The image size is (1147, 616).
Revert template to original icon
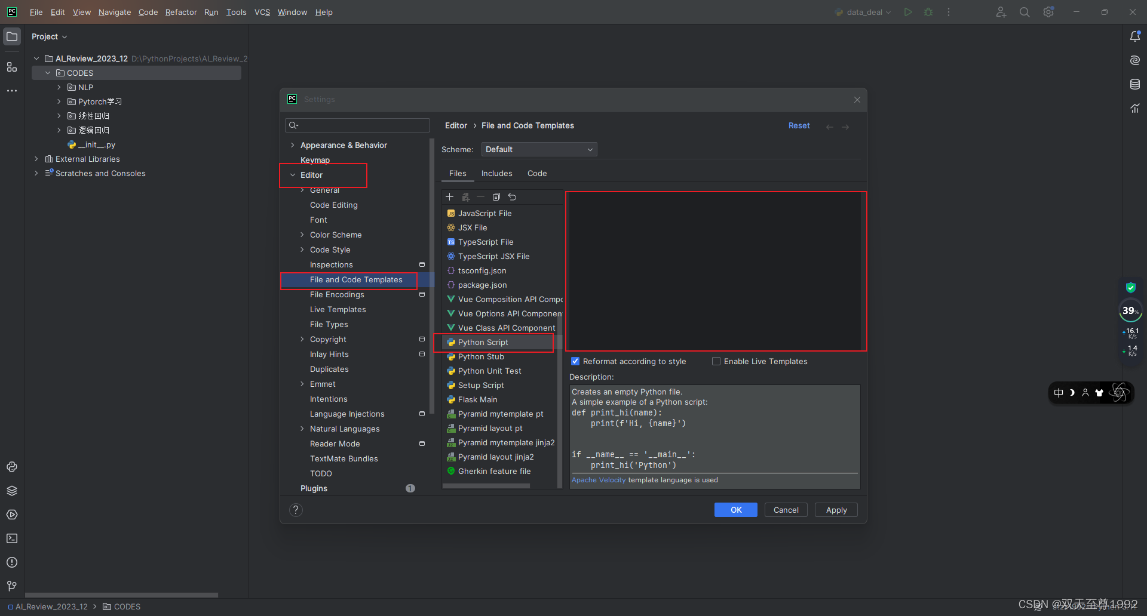[x=512, y=197]
